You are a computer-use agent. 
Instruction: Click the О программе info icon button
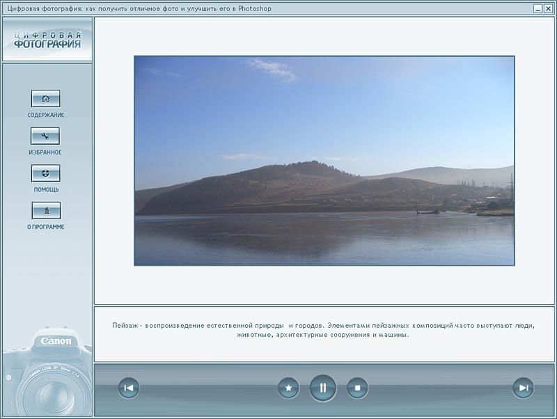[x=46, y=211]
